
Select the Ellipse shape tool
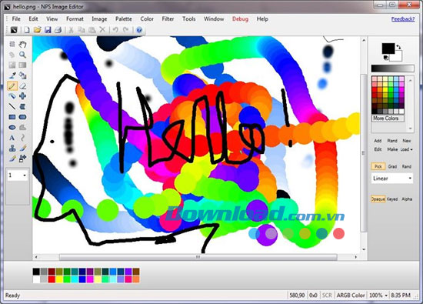[12, 128]
